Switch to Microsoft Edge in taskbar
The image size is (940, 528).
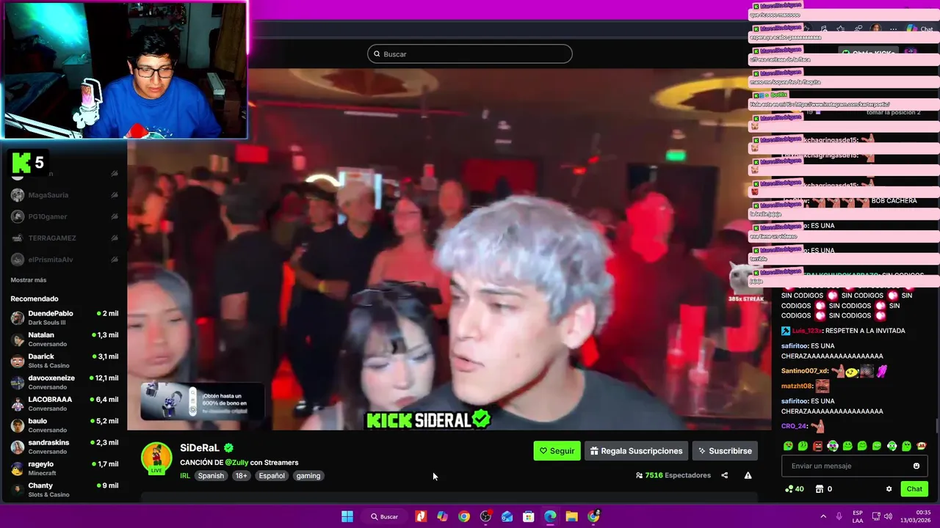pyautogui.click(x=550, y=516)
